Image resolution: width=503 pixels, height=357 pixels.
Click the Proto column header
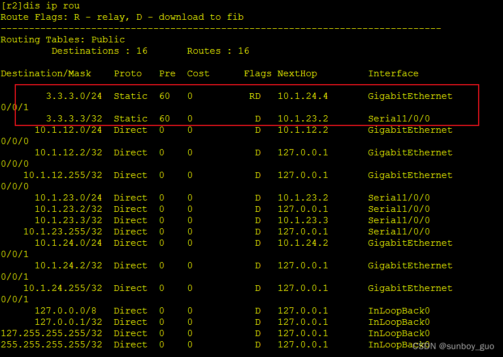coord(128,73)
